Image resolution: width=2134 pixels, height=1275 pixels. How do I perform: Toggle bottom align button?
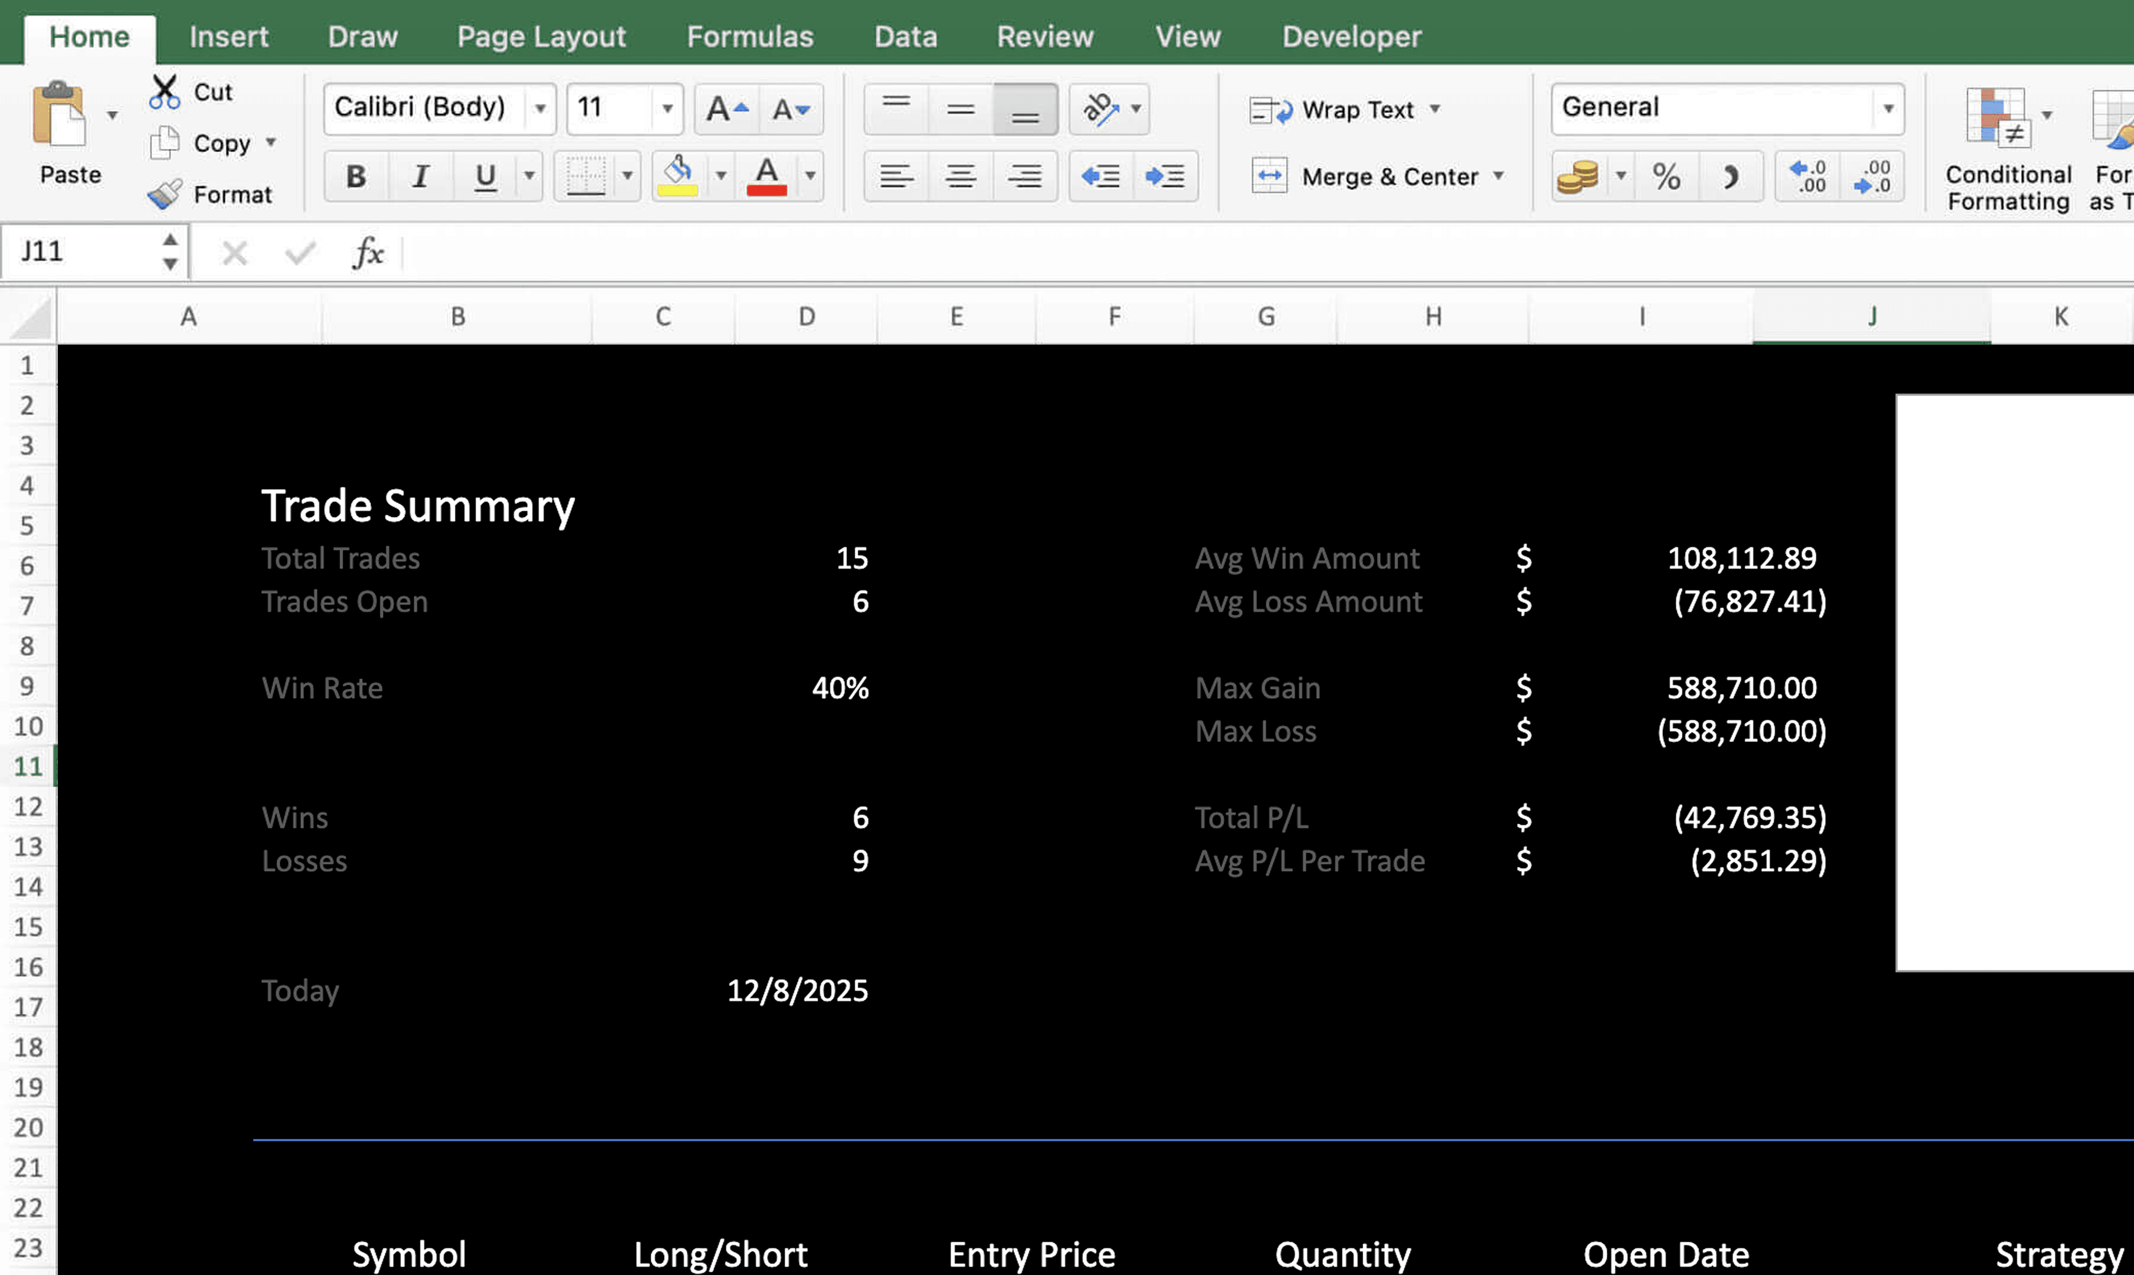(1024, 109)
